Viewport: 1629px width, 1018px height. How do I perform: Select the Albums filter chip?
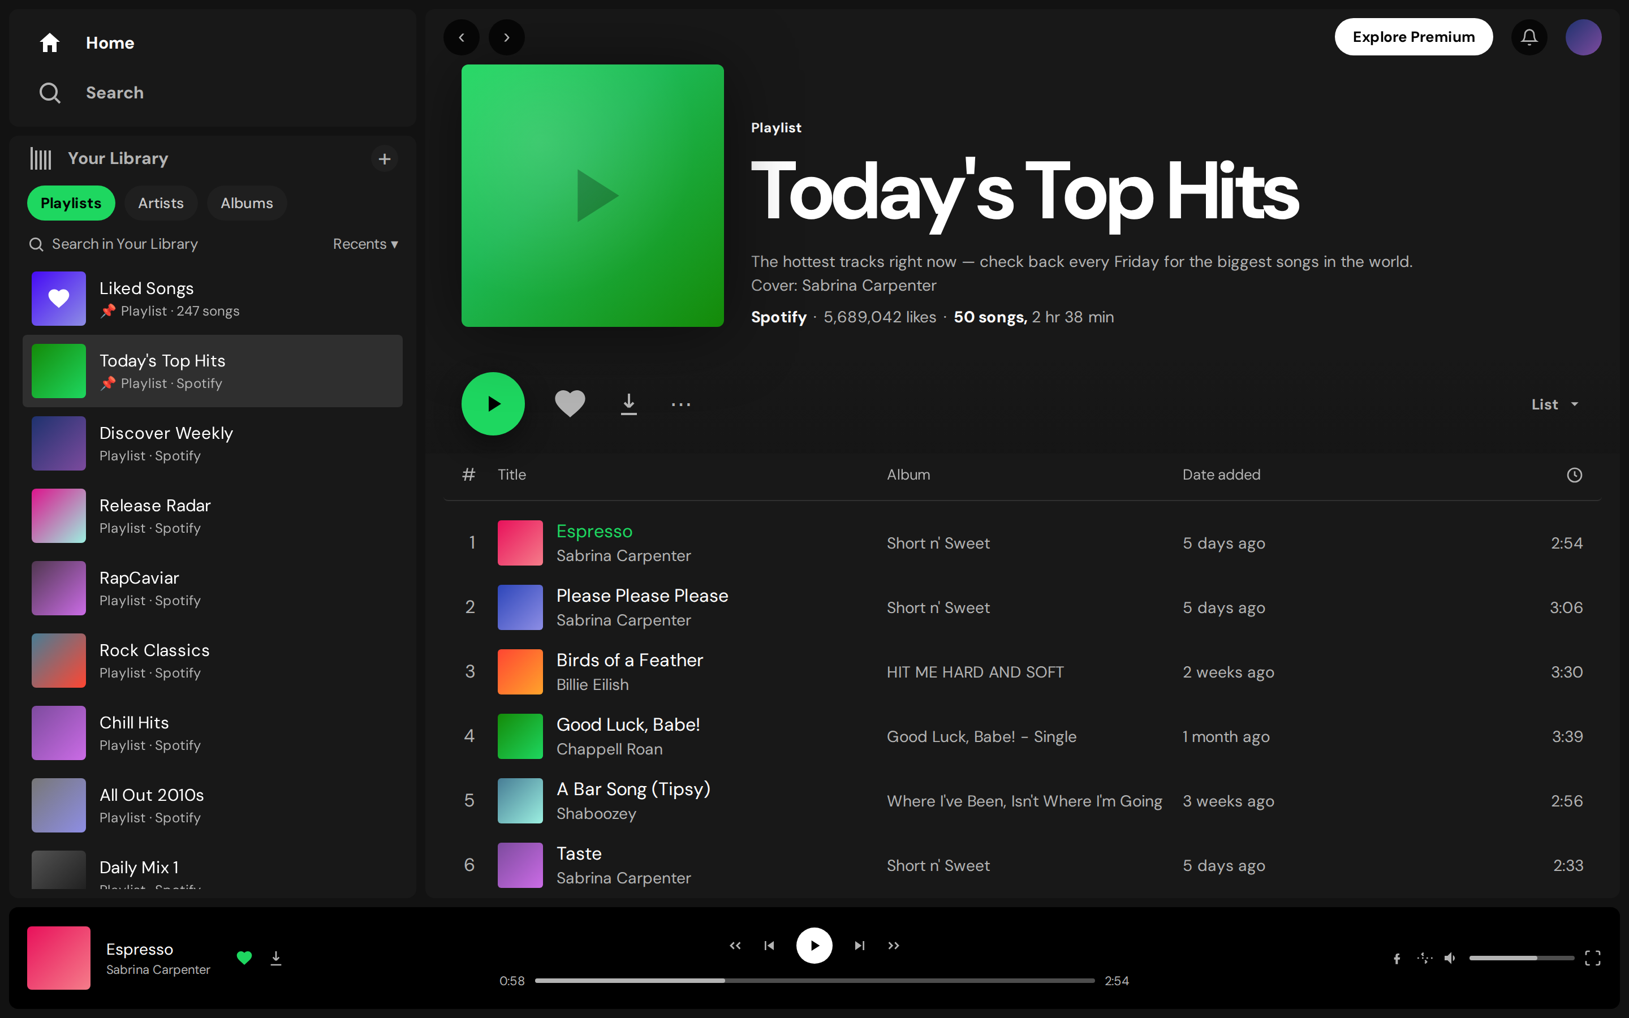pos(247,202)
